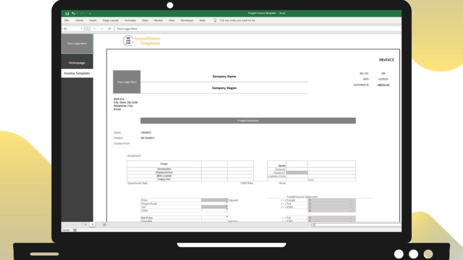Click the client value GRANOL

point(146,133)
